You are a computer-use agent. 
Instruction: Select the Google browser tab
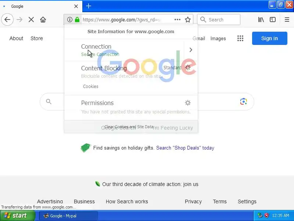pos(41,6)
